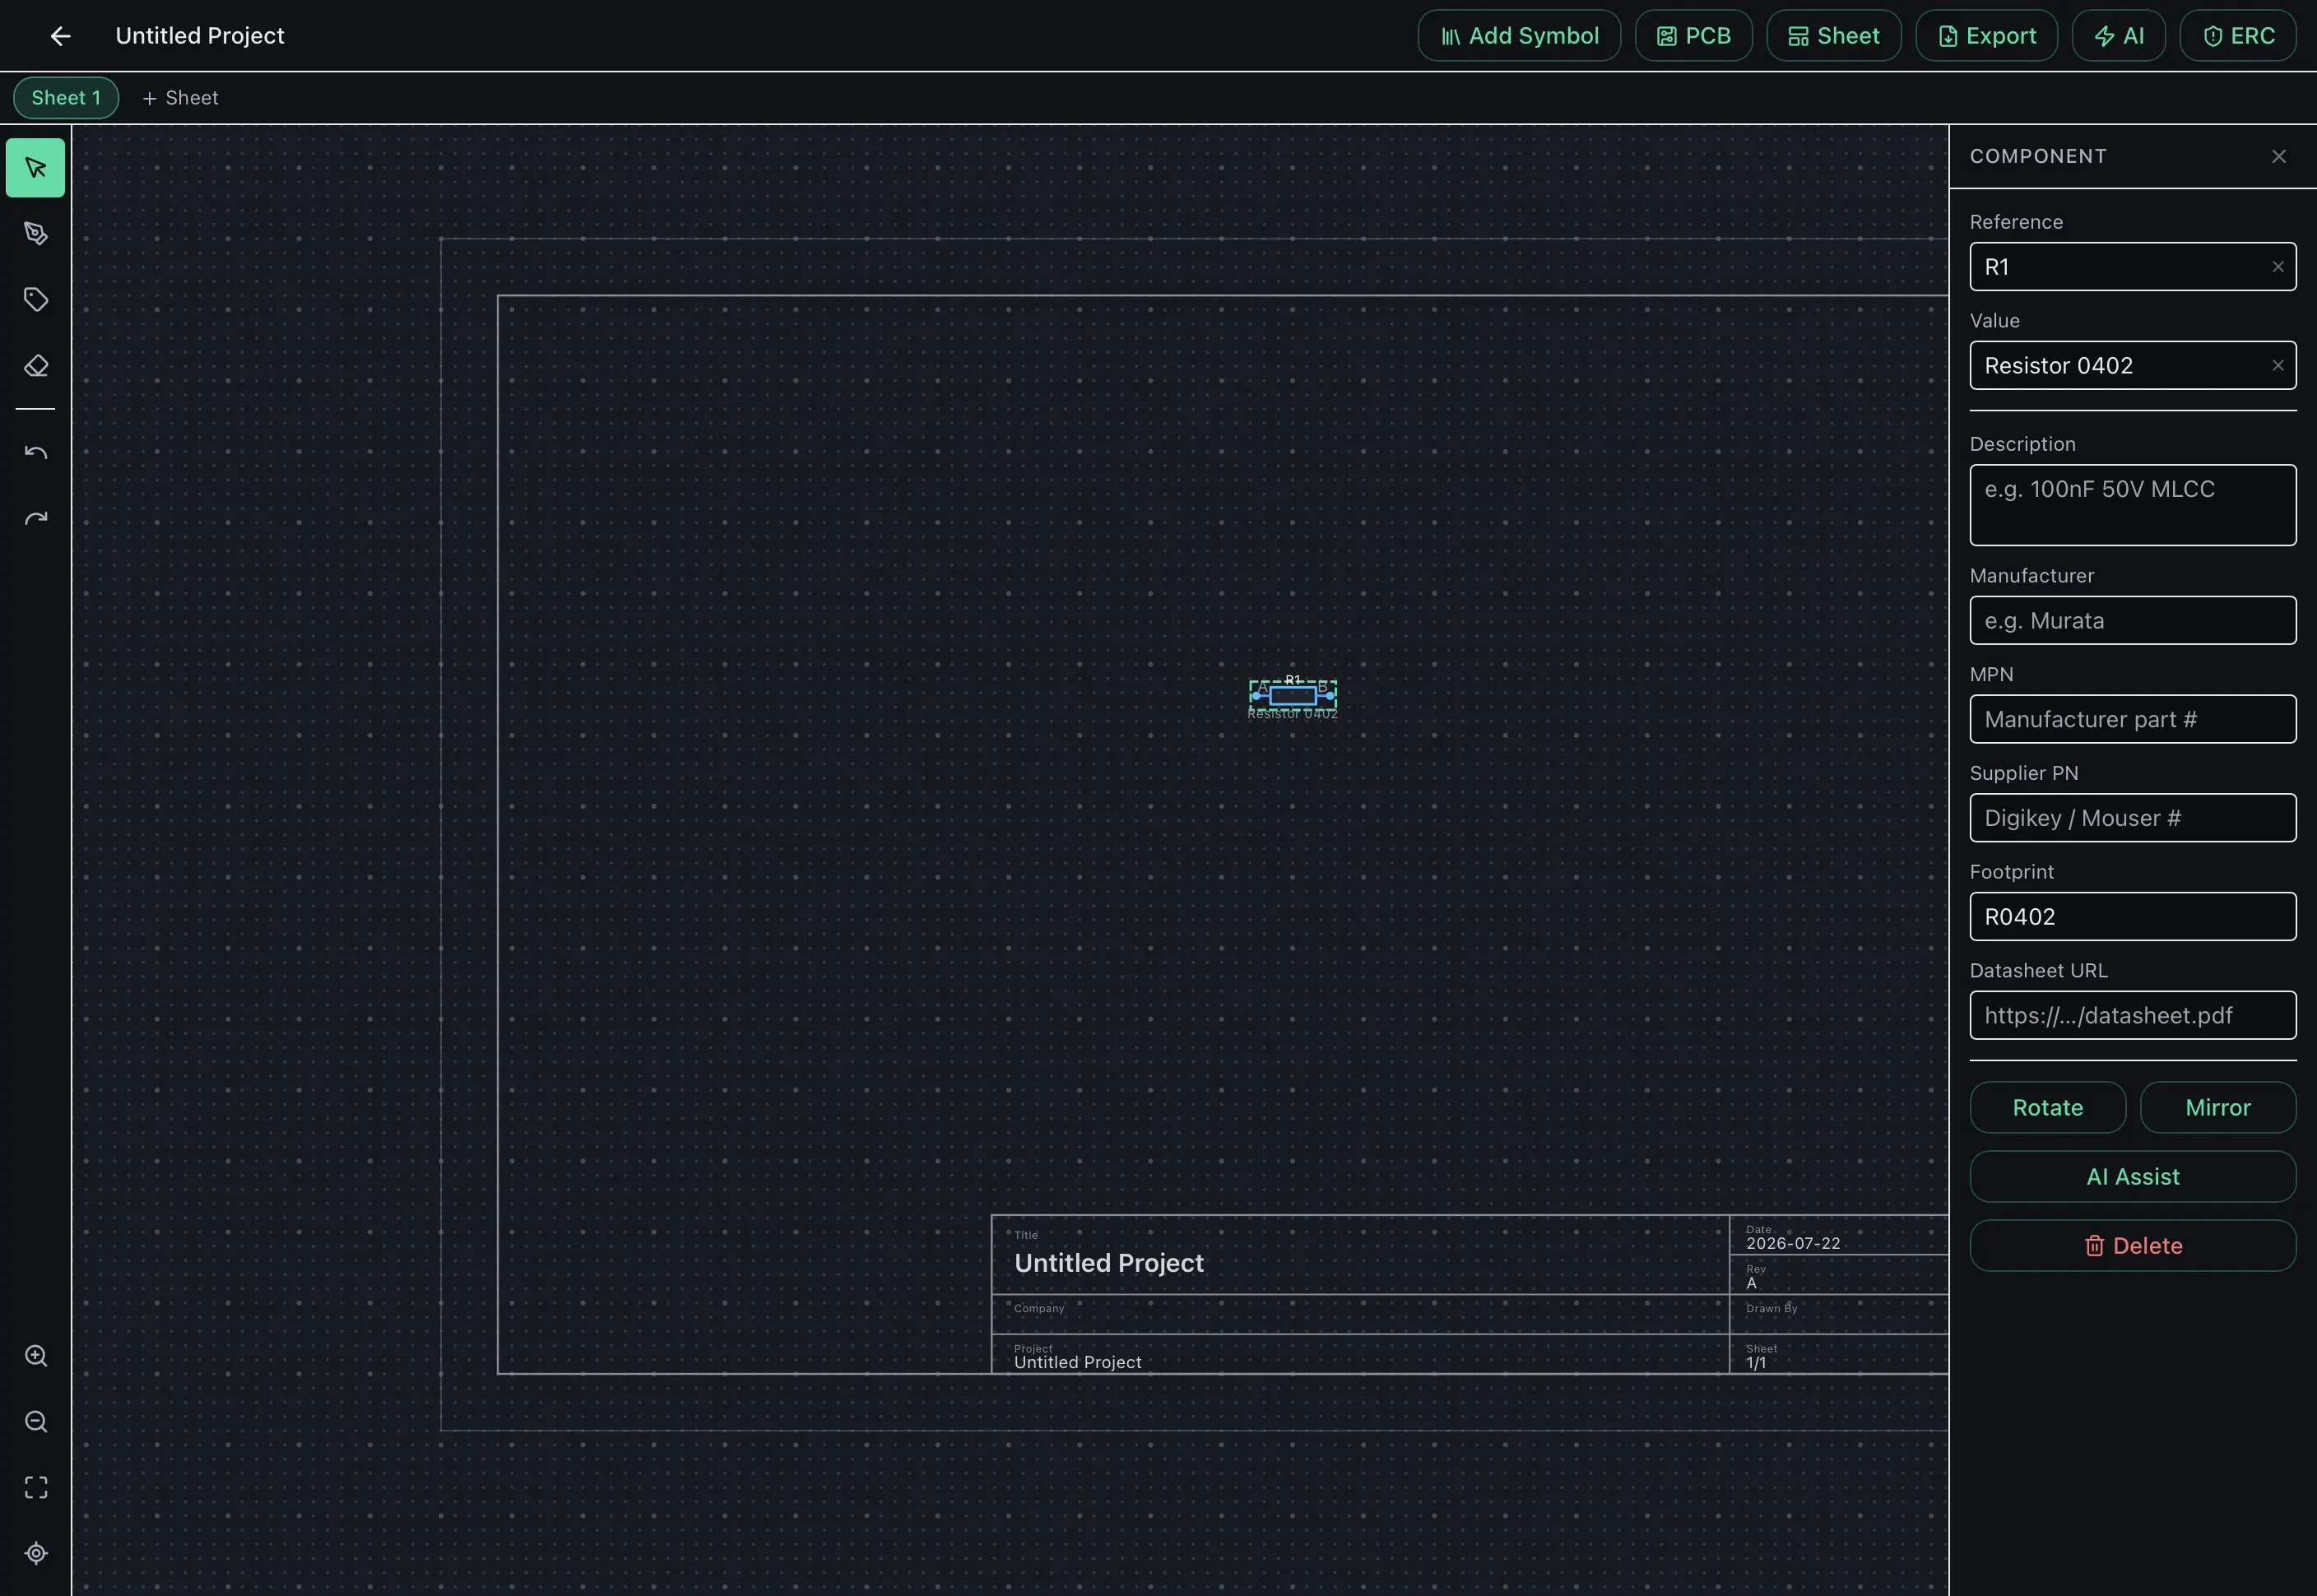The image size is (2317, 1596).
Task: Focus the MPN input field
Action: pyautogui.click(x=2133, y=720)
